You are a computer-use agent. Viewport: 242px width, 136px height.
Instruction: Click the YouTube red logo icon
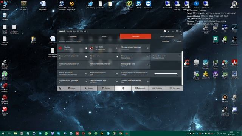tap(60, 48)
